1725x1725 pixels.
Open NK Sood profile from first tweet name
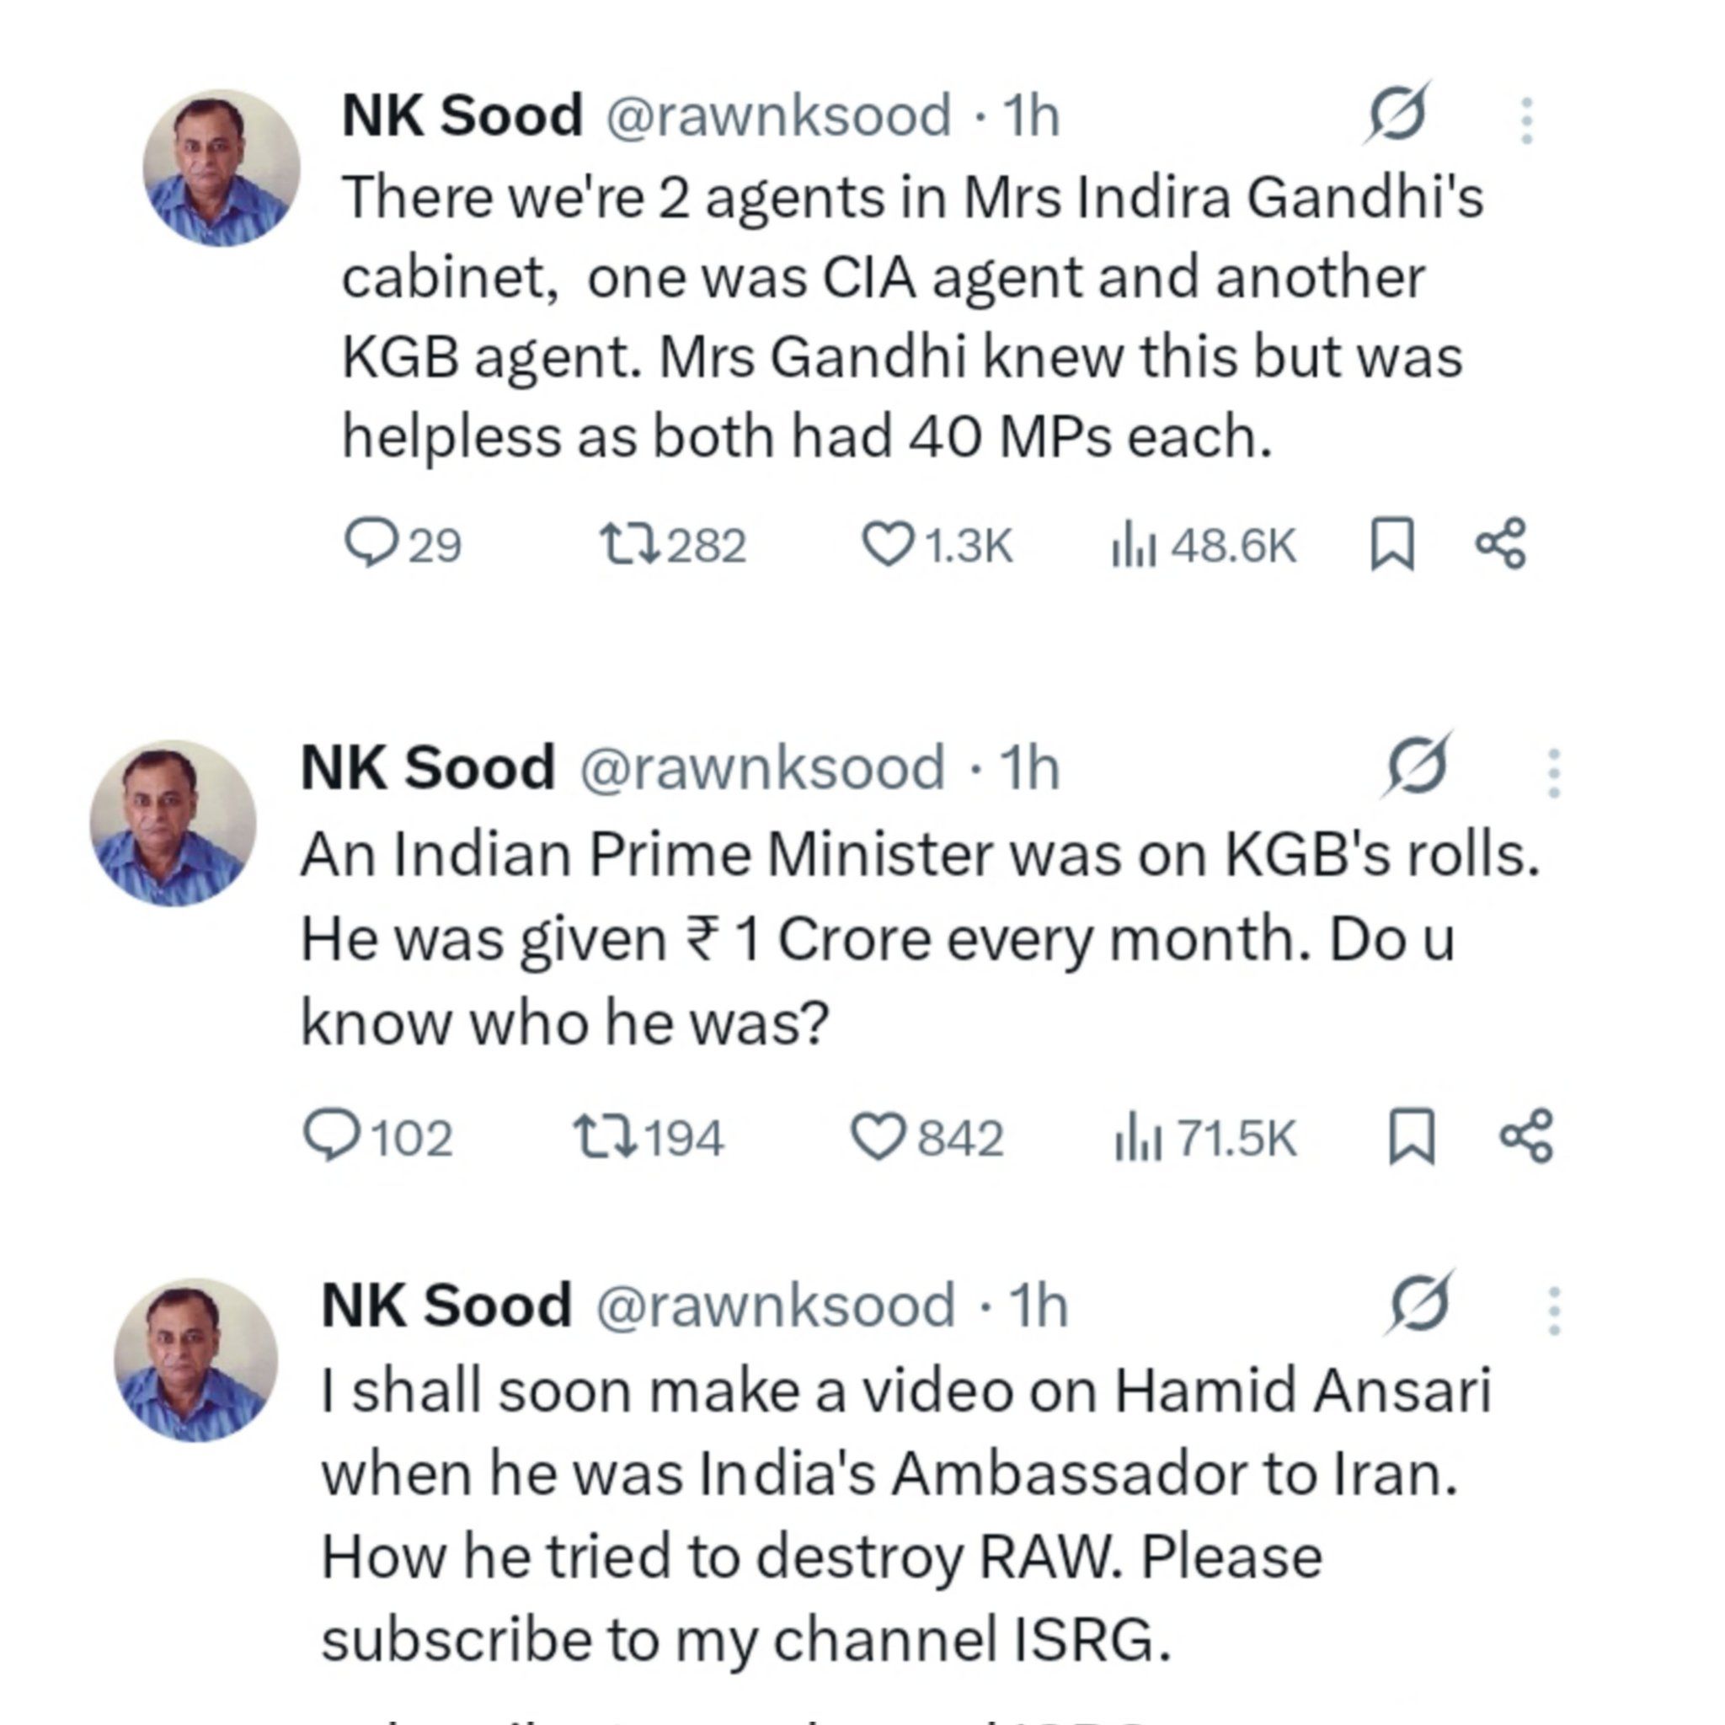pyautogui.click(x=462, y=115)
